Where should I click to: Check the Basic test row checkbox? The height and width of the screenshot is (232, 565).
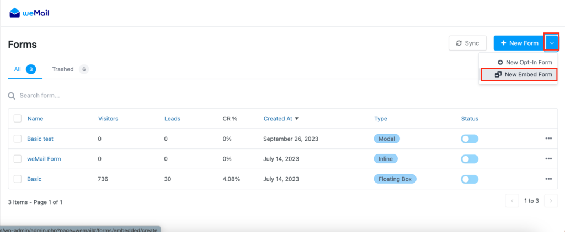[x=18, y=139]
